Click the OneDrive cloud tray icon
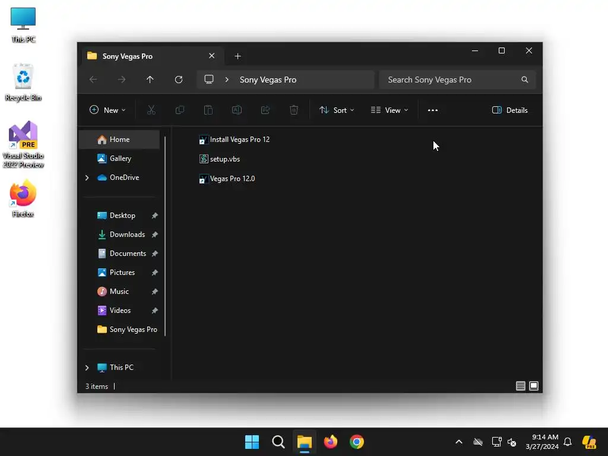The height and width of the screenshot is (456, 608). (x=478, y=442)
